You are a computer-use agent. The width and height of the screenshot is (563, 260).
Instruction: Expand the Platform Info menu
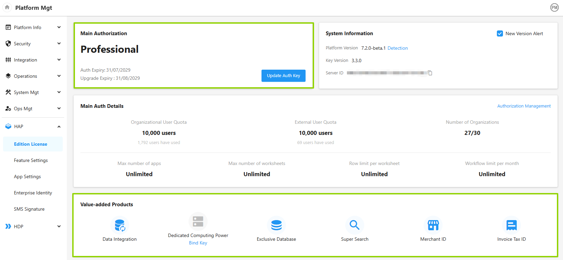coord(33,27)
